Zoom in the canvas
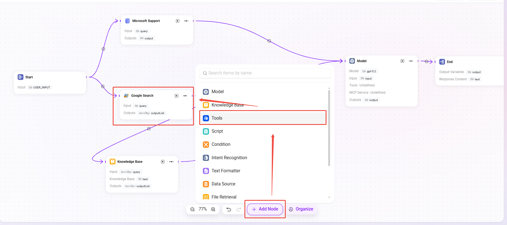The width and height of the screenshot is (507, 225). point(213,209)
